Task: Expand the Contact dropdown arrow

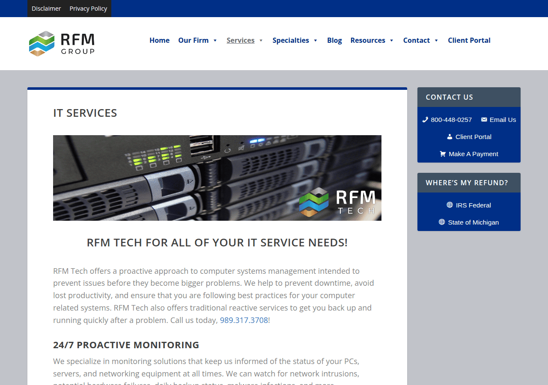Action: 436,40
